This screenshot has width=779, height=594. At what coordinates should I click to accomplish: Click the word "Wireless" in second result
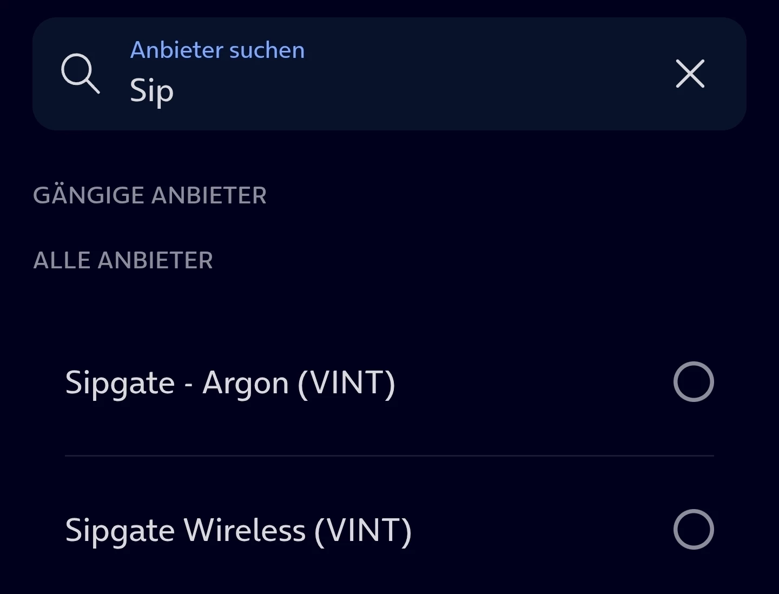point(245,530)
